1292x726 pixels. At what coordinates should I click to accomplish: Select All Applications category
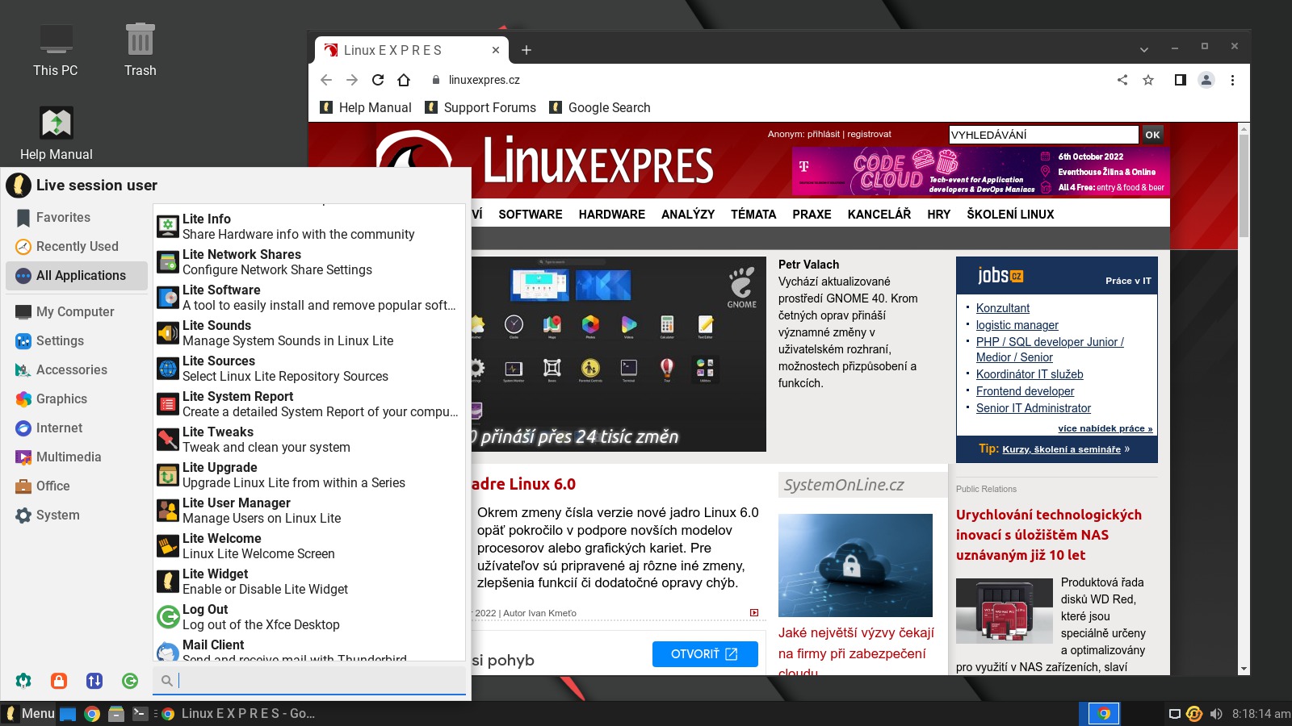[x=77, y=276]
